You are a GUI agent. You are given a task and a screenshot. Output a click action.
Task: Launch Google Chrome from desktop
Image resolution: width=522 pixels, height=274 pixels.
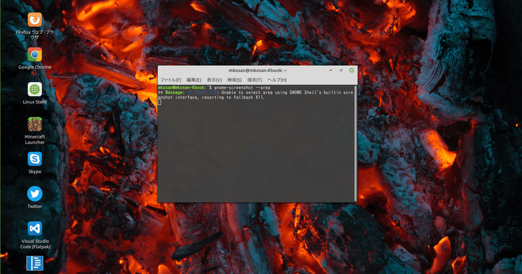(x=35, y=55)
